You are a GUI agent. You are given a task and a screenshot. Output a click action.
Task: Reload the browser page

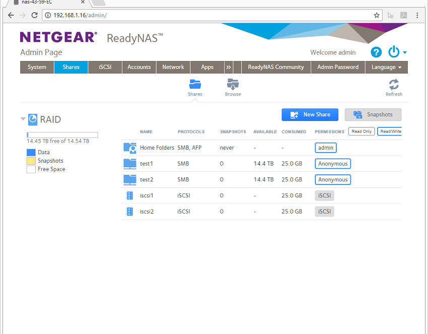(x=34, y=15)
